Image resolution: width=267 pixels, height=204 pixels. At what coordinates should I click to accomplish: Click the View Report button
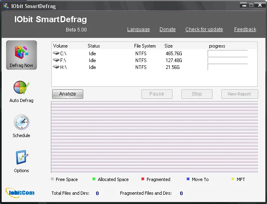(x=240, y=94)
